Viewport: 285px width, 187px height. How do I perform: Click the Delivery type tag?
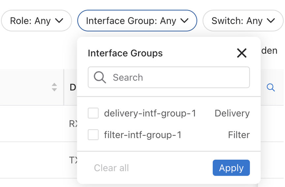point(232,113)
